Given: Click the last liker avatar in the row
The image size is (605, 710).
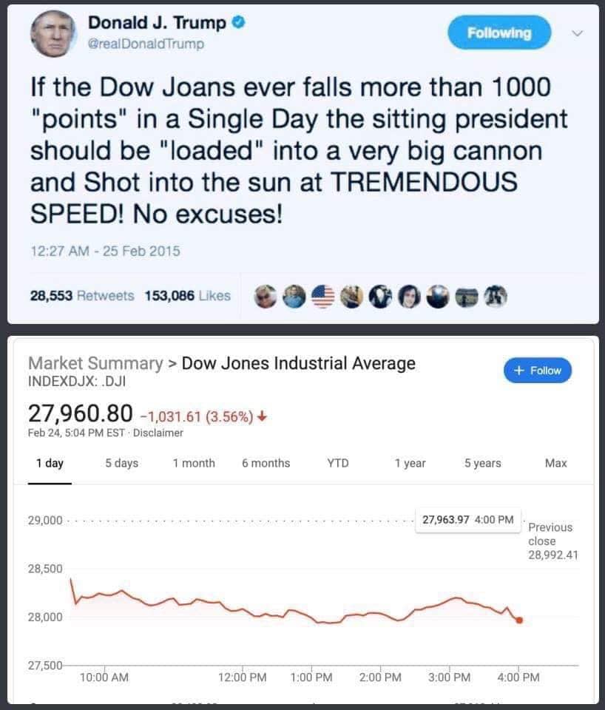Looking at the screenshot, I should pyautogui.click(x=496, y=296).
